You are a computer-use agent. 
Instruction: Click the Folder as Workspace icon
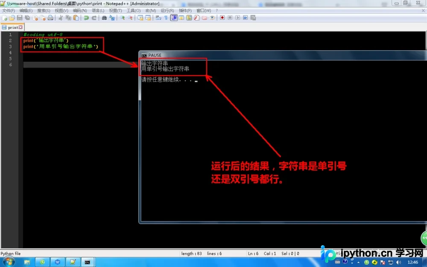pos(204,18)
